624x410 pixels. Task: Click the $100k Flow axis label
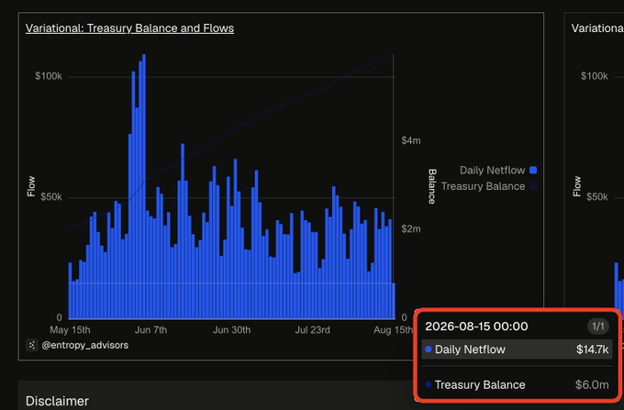tap(48, 76)
